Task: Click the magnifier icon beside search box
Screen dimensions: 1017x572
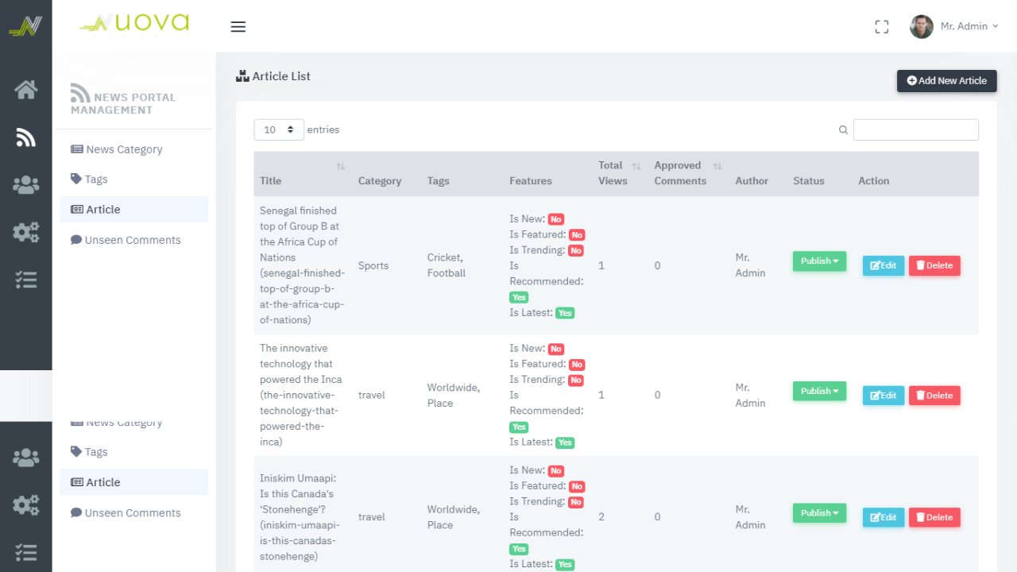Action: tap(843, 130)
